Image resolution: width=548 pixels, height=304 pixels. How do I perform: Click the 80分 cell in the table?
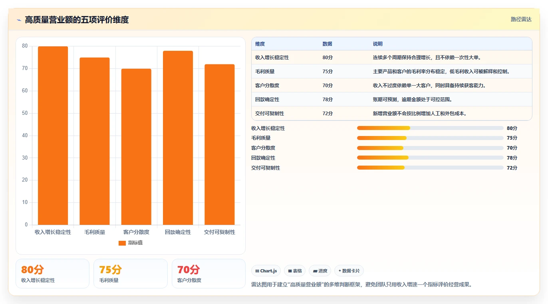pos(328,58)
